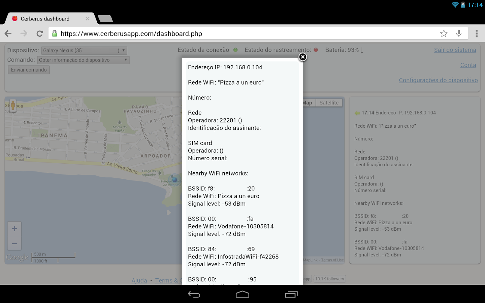Viewport: 485px width, 303px height.
Task: Switch to the Cerberus dashboard browser tab
Action: point(45,19)
